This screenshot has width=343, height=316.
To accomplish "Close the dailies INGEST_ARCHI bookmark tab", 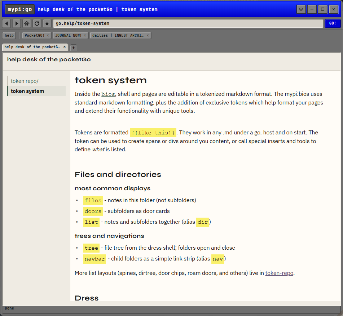I will point(148,35).
